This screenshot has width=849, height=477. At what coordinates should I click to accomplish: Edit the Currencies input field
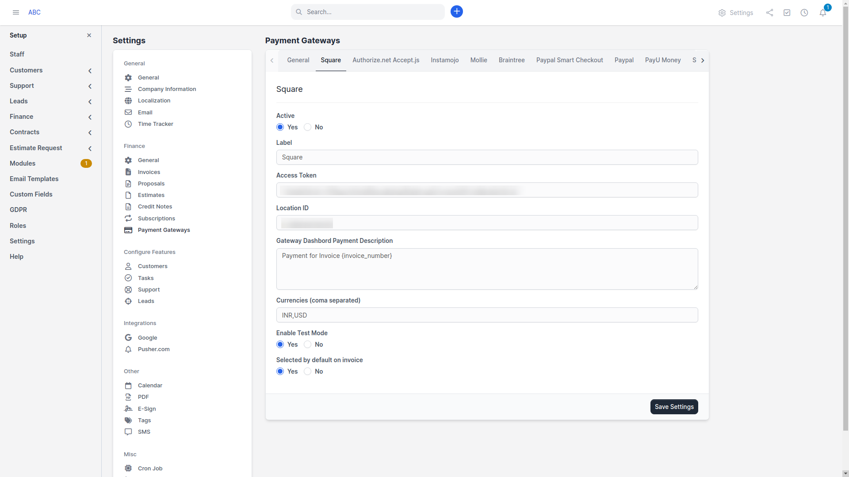click(486, 315)
